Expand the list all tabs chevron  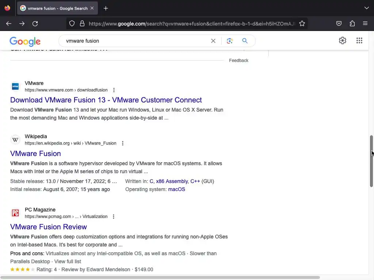367,8
